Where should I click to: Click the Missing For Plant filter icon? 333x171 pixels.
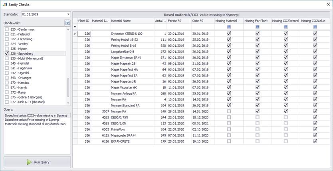pos(257,27)
